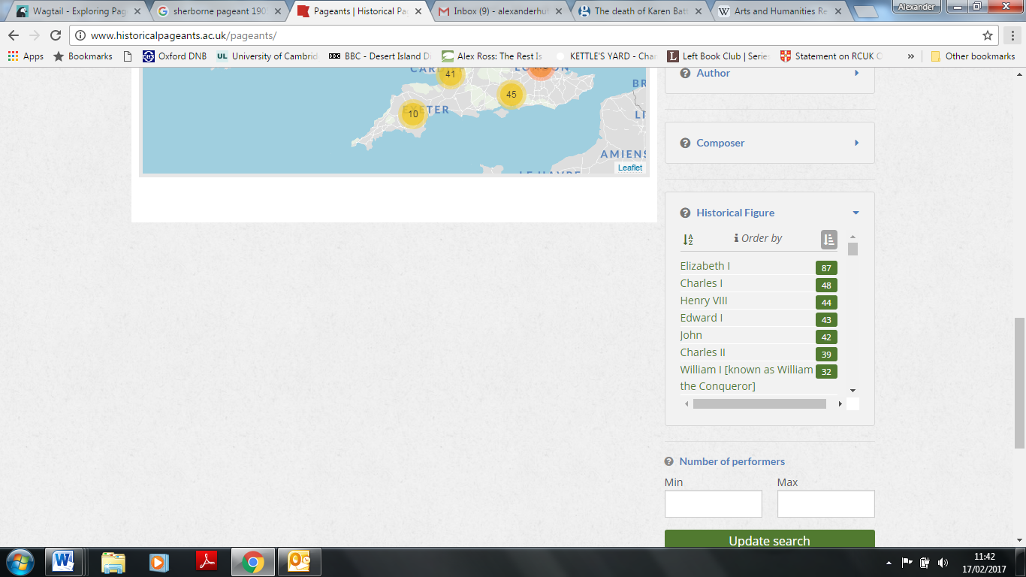The width and height of the screenshot is (1026, 577).
Task: Click scroll-up arrow in figure list
Action: [x=852, y=237]
